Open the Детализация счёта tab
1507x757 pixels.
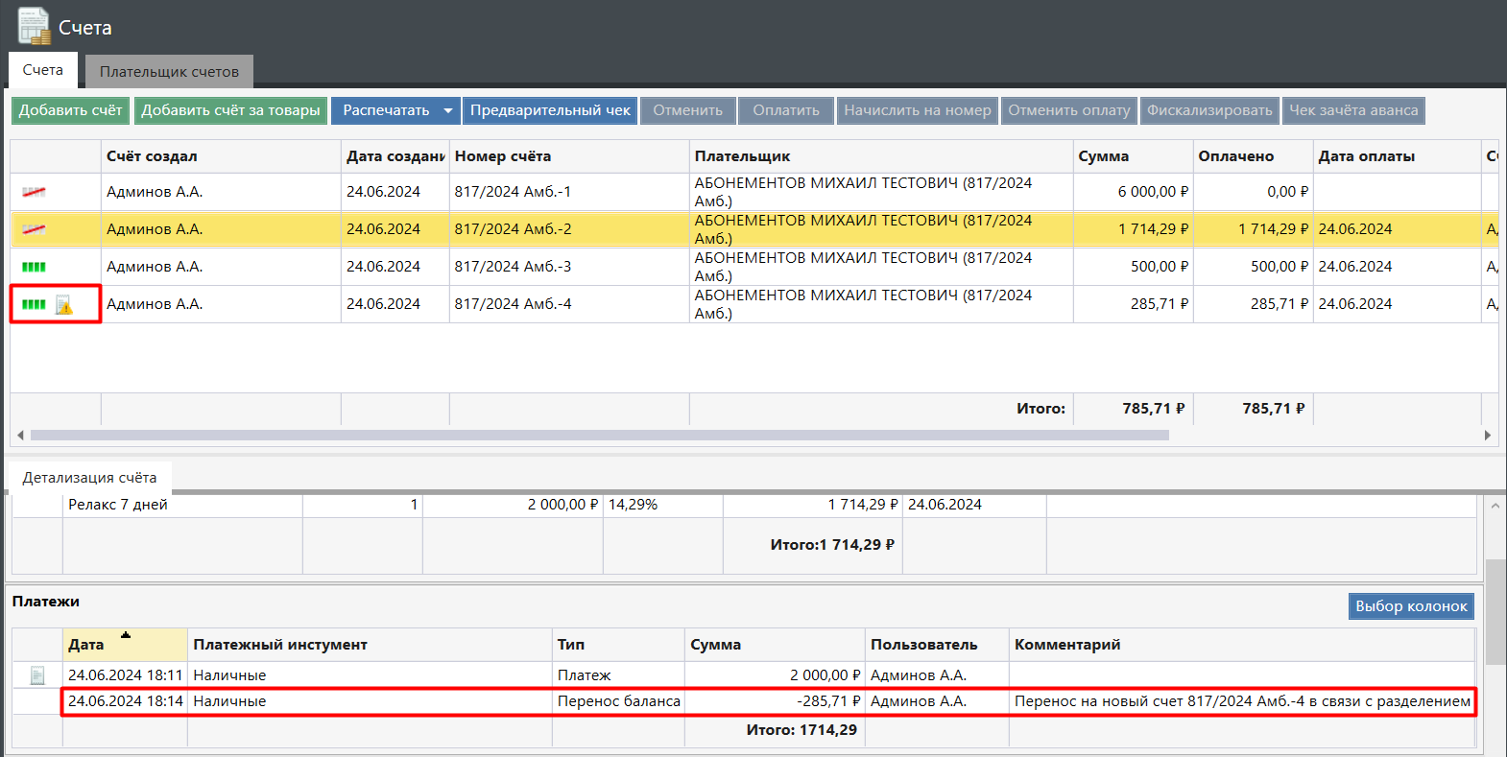tap(89, 478)
